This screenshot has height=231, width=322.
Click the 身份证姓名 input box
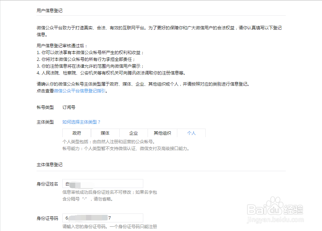(x=102, y=183)
